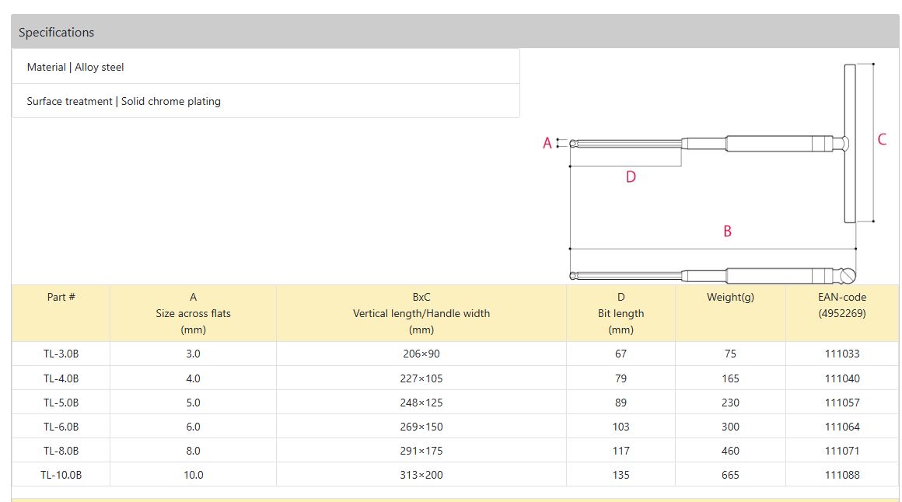Click EAN code 111040
This screenshot has height=502, width=902.
pos(842,378)
